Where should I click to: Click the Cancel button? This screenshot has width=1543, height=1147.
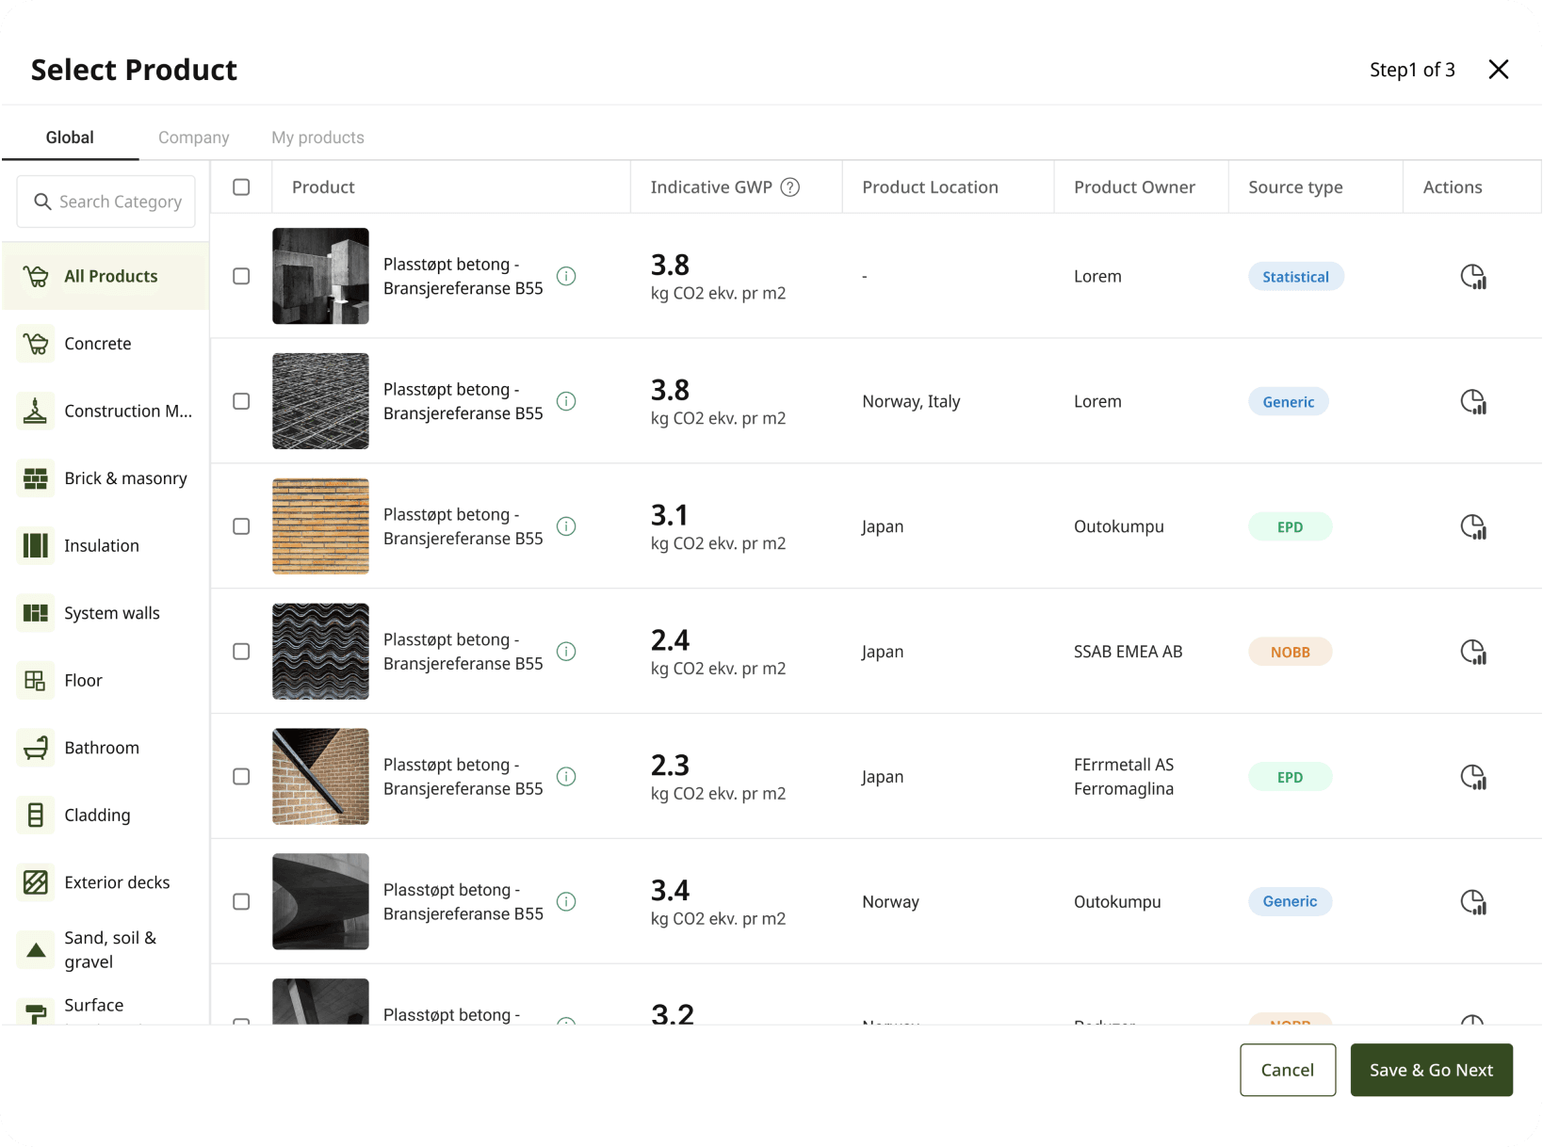pyautogui.click(x=1288, y=1070)
